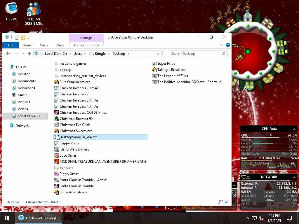Select The Legend of Zilda shortcut
Screen dimensions: 299x224
(173, 76)
